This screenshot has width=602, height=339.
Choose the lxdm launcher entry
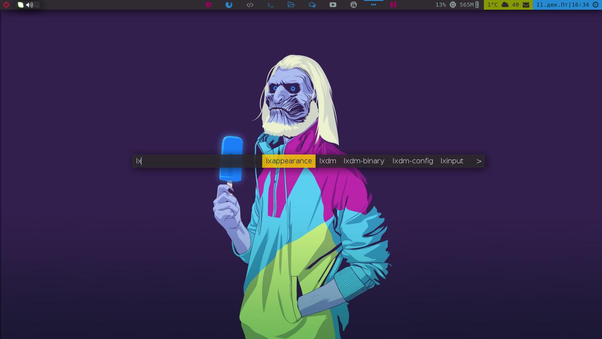328,161
